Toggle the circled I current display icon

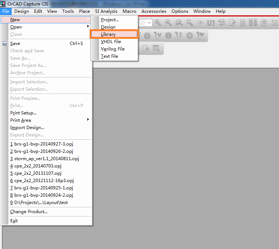point(168,35)
